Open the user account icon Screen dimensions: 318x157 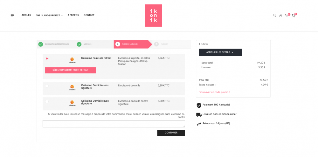click(280, 15)
